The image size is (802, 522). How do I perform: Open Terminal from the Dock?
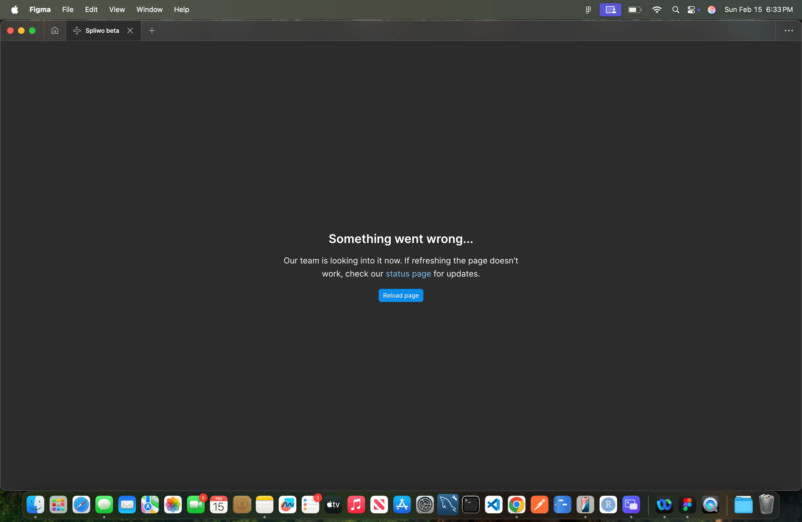471,505
